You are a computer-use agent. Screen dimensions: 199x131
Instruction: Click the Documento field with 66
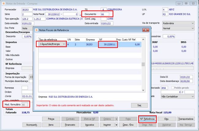tap(105, 14)
